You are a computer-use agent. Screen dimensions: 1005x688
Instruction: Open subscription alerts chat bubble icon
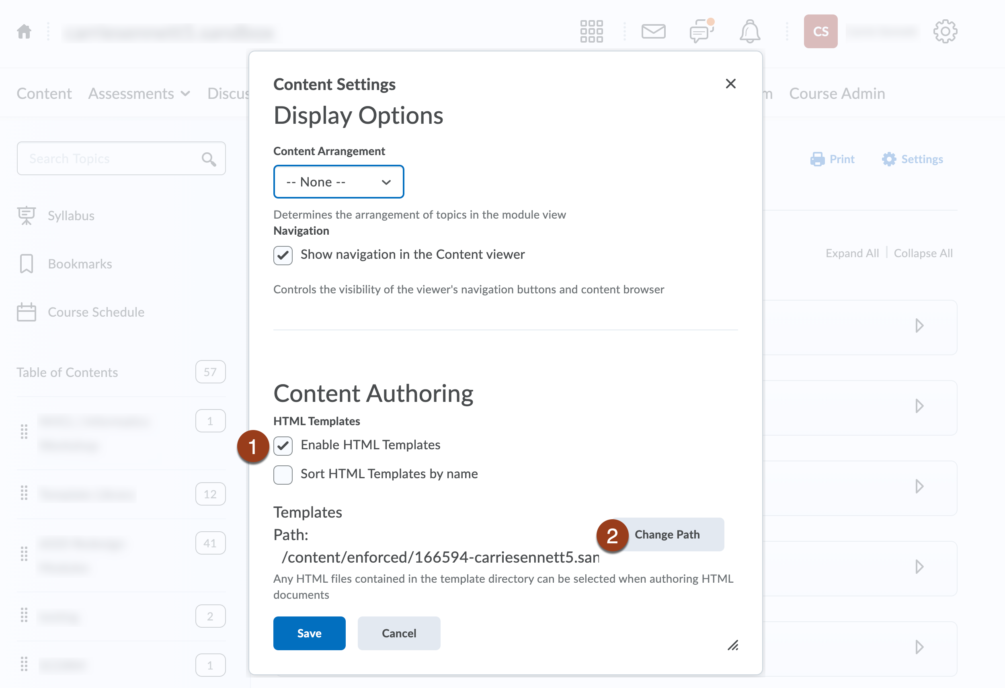[x=701, y=31]
